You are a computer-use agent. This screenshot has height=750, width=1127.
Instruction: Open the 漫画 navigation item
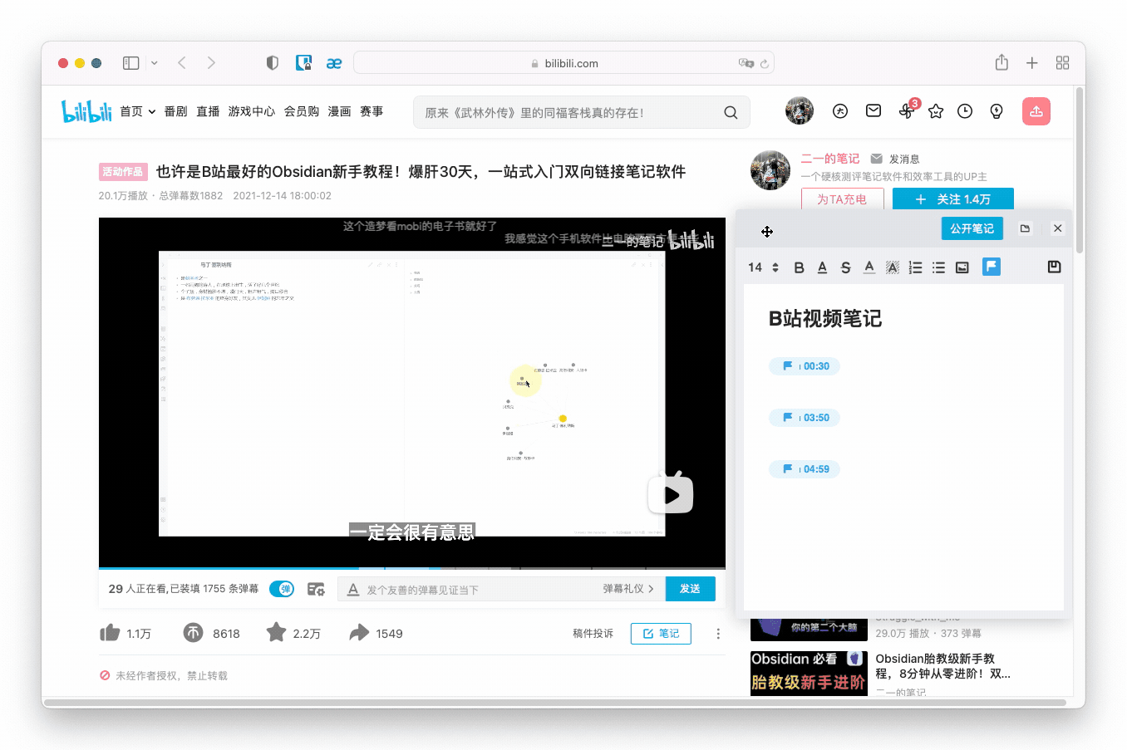(339, 111)
